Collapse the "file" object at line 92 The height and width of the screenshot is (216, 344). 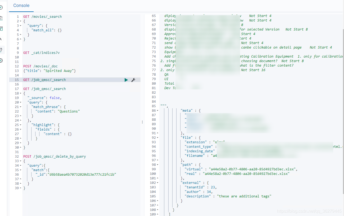tap(157, 137)
